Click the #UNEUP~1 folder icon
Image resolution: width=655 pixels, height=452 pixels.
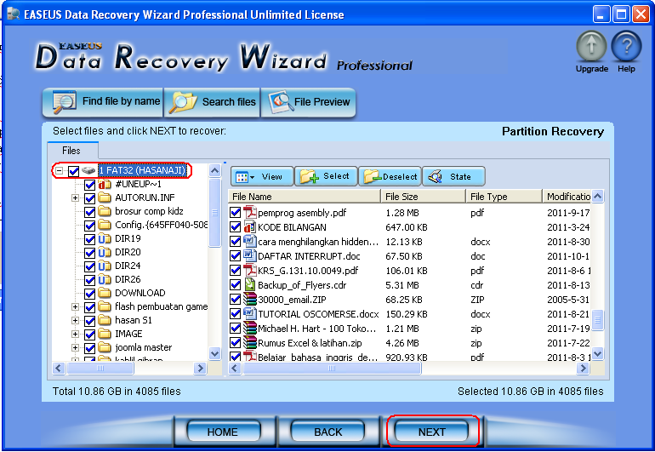(105, 184)
